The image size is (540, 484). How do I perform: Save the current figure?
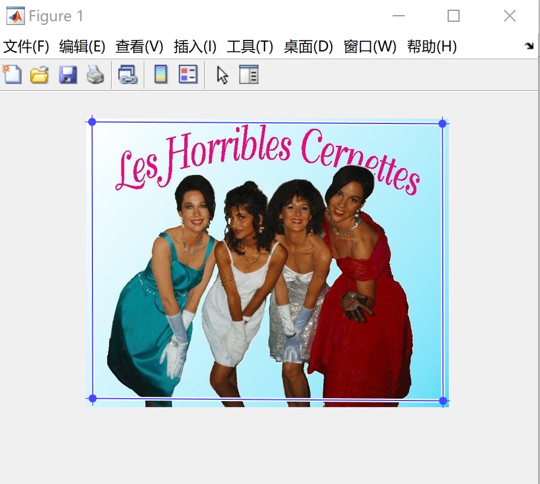(x=68, y=74)
